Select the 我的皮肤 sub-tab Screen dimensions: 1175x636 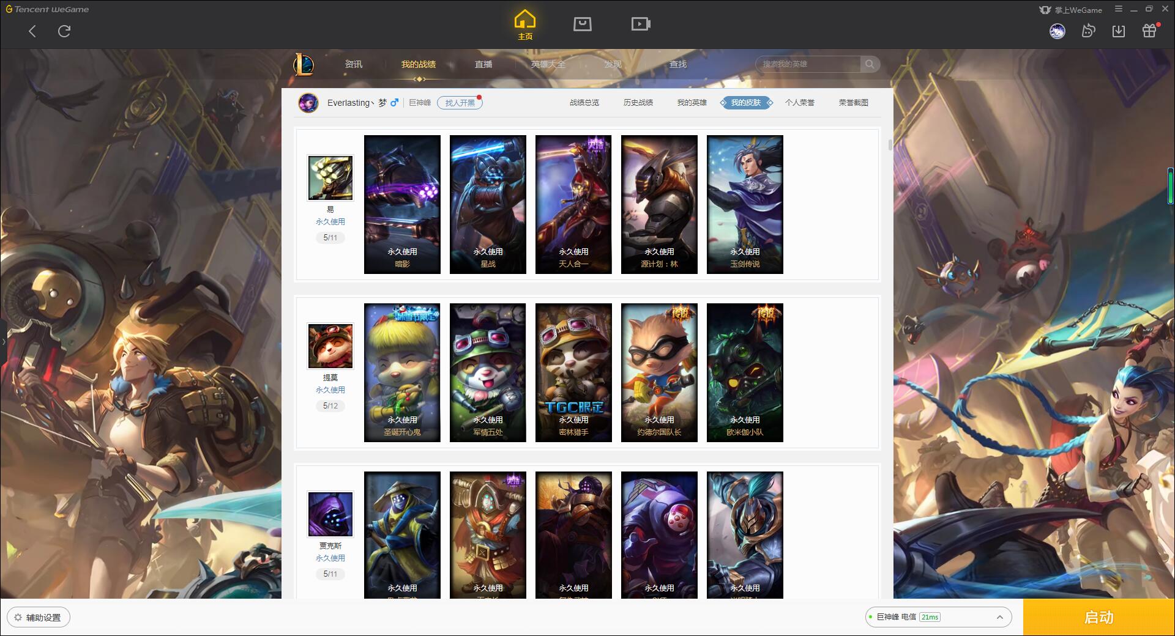[x=746, y=103]
